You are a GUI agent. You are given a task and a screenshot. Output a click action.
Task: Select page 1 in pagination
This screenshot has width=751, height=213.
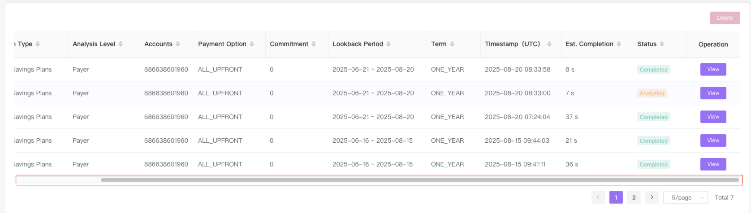tap(616, 197)
